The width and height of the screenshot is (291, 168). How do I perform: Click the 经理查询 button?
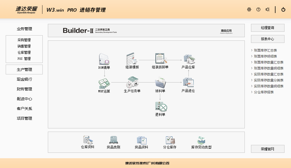tap(268, 28)
